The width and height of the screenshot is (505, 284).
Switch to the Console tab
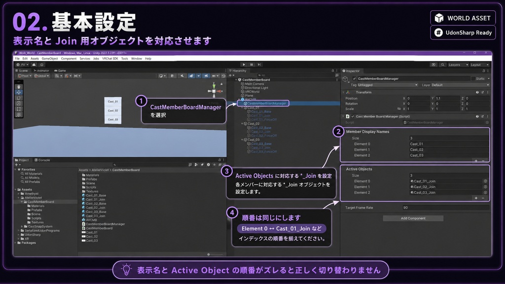(42, 160)
